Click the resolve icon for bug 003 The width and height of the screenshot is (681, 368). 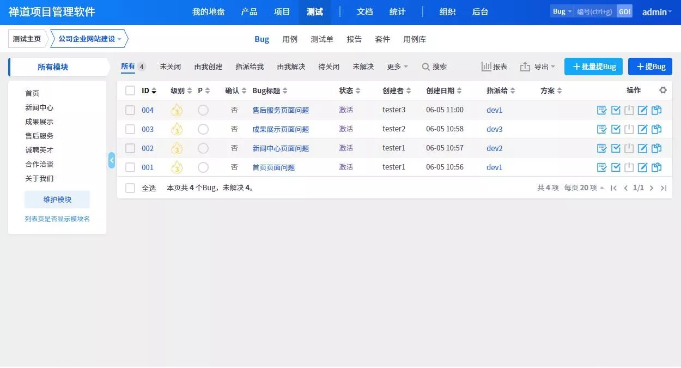pos(616,129)
